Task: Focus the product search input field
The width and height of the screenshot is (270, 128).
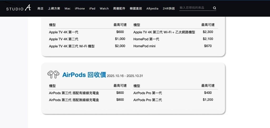Action: point(195,8)
